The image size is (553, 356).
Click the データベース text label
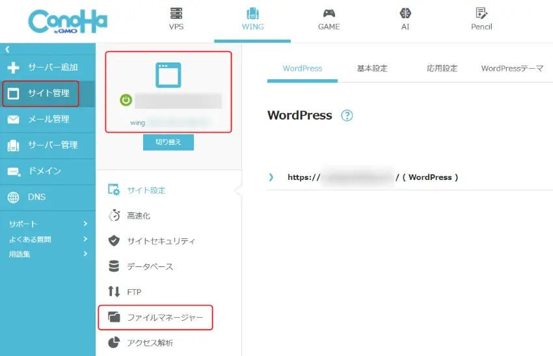(150, 266)
